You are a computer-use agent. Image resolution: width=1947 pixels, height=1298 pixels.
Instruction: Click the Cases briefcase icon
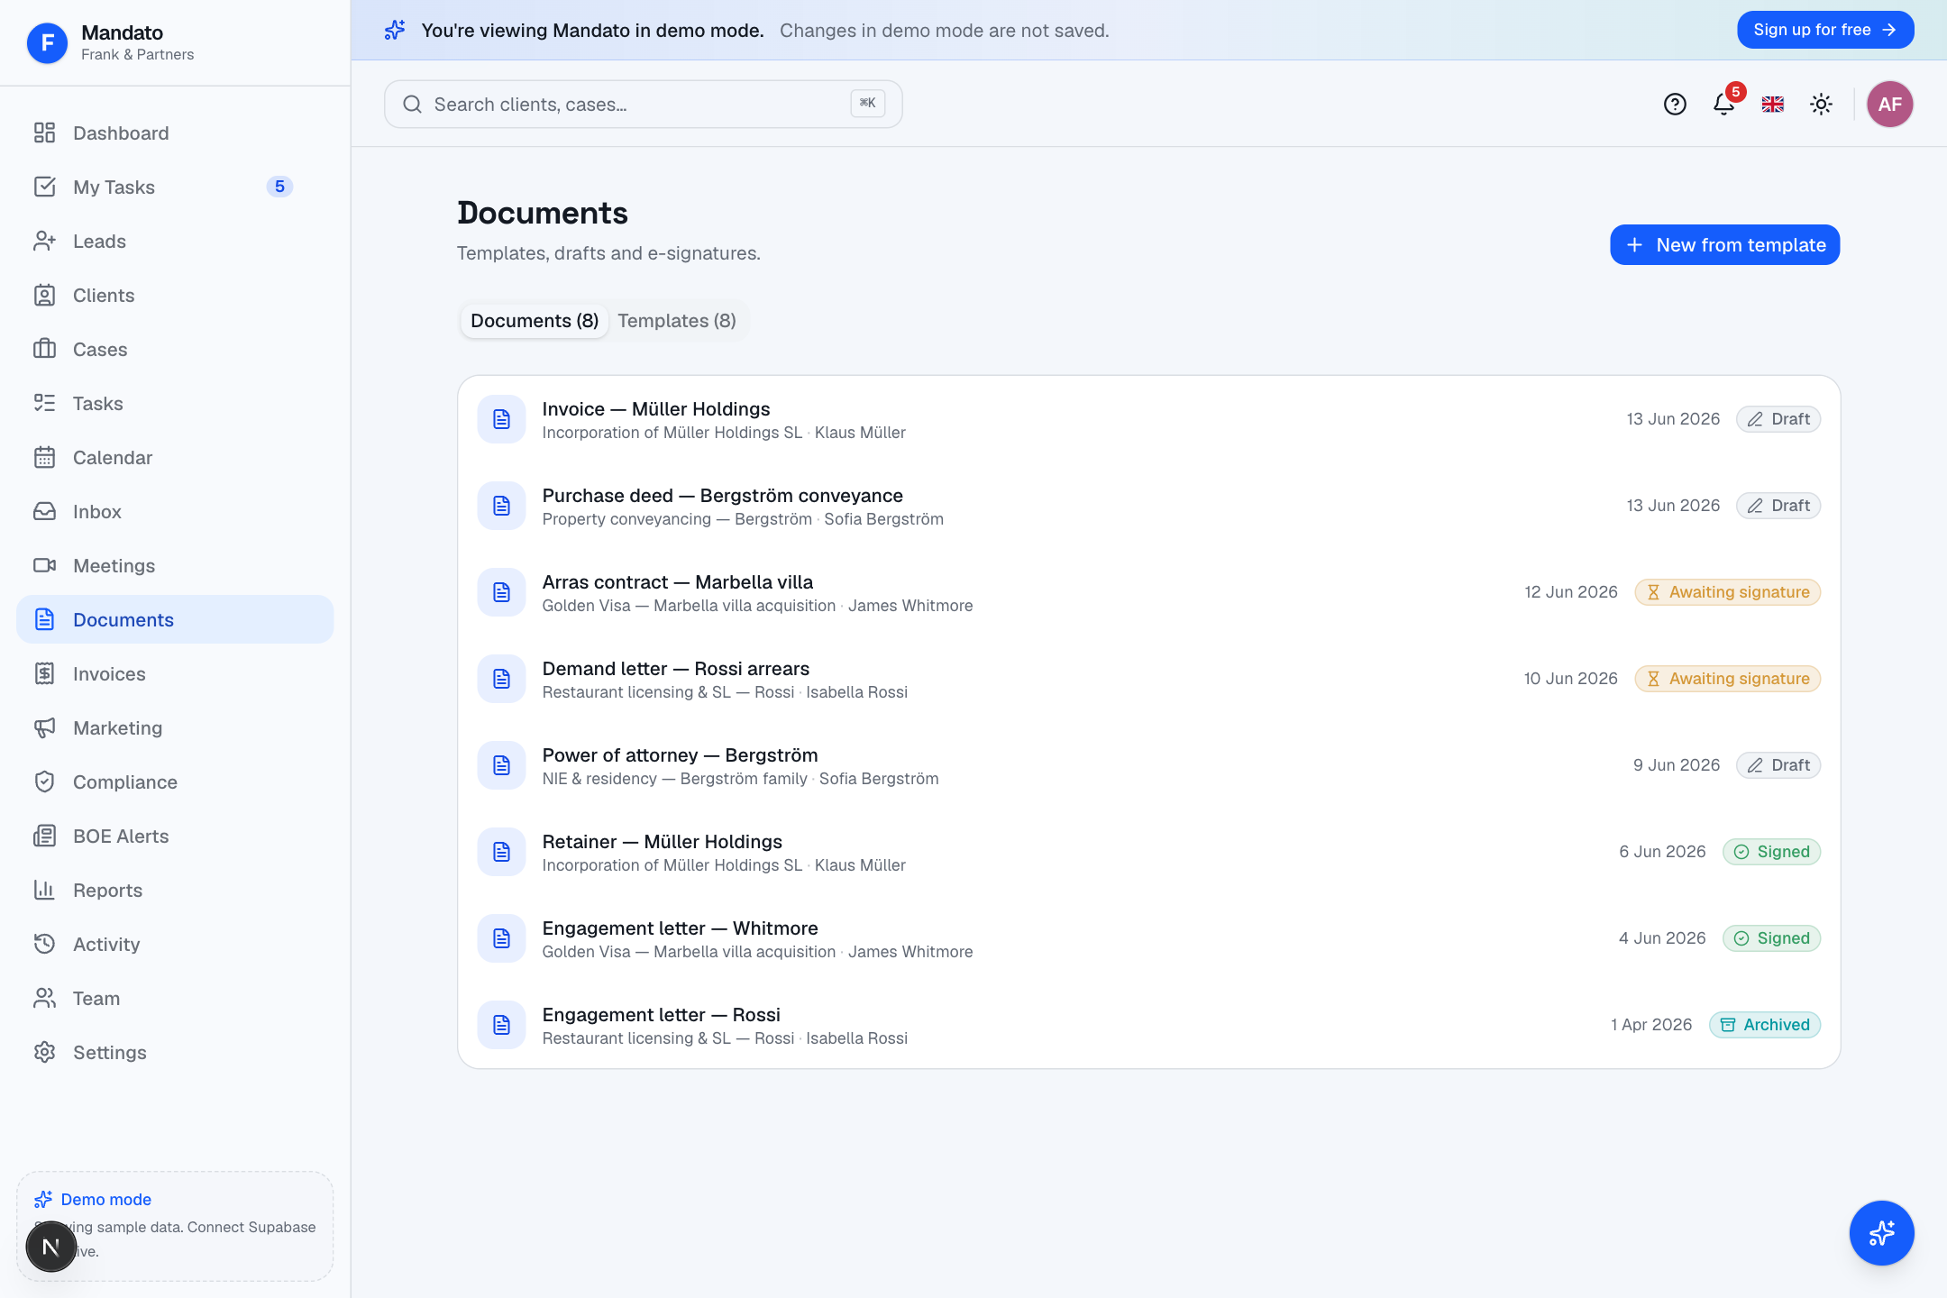pyautogui.click(x=44, y=350)
